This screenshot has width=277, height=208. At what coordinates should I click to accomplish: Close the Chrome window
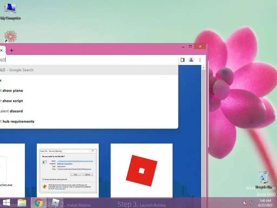tap(200, 47)
